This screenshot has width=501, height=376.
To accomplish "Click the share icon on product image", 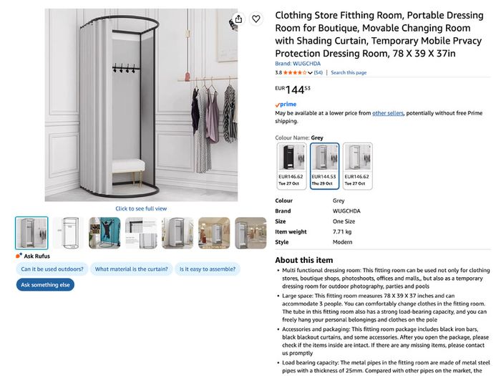I will [x=238, y=19].
